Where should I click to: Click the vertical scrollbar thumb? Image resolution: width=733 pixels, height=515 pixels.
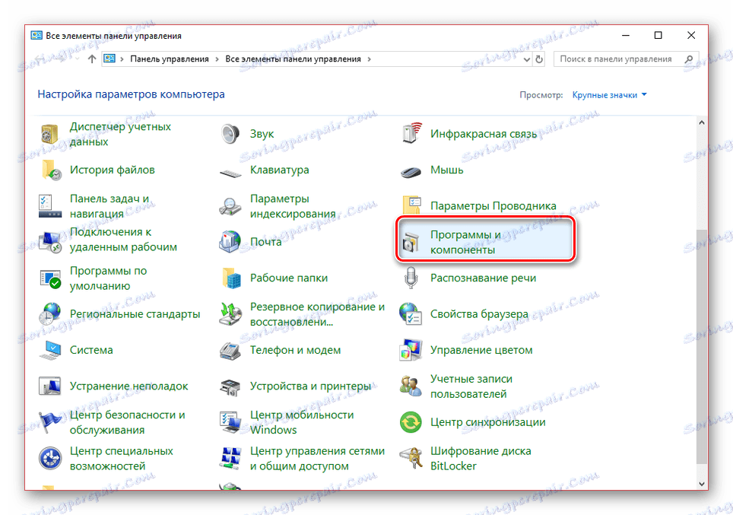pos(701,347)
